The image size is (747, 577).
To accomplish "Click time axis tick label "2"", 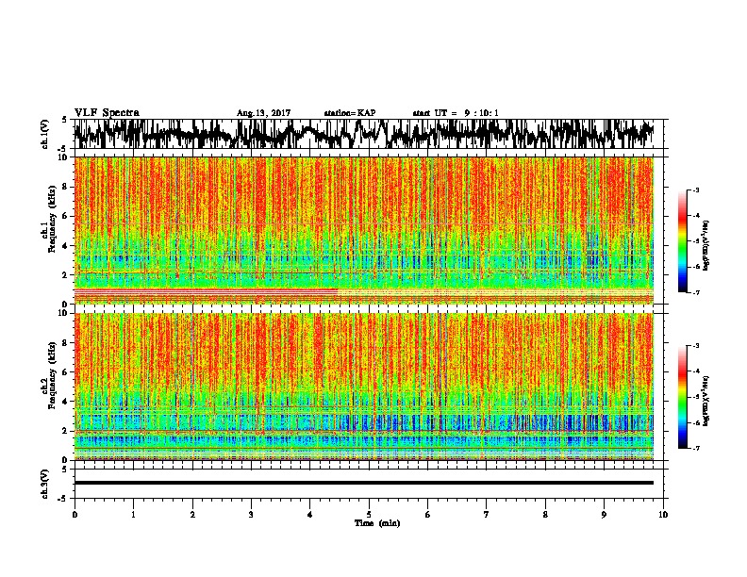I will pos(192,515).
